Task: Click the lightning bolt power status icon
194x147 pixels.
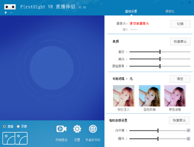Action: [6, 13]
